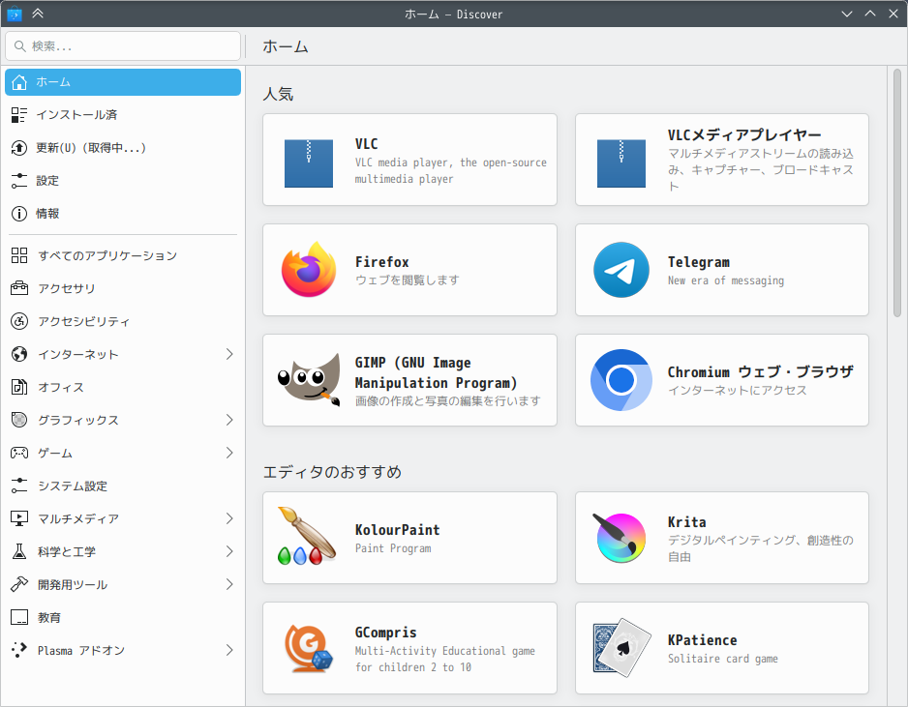Click the システム設定 sliders icon
This screenshot has width=908, height=707.
19,486
